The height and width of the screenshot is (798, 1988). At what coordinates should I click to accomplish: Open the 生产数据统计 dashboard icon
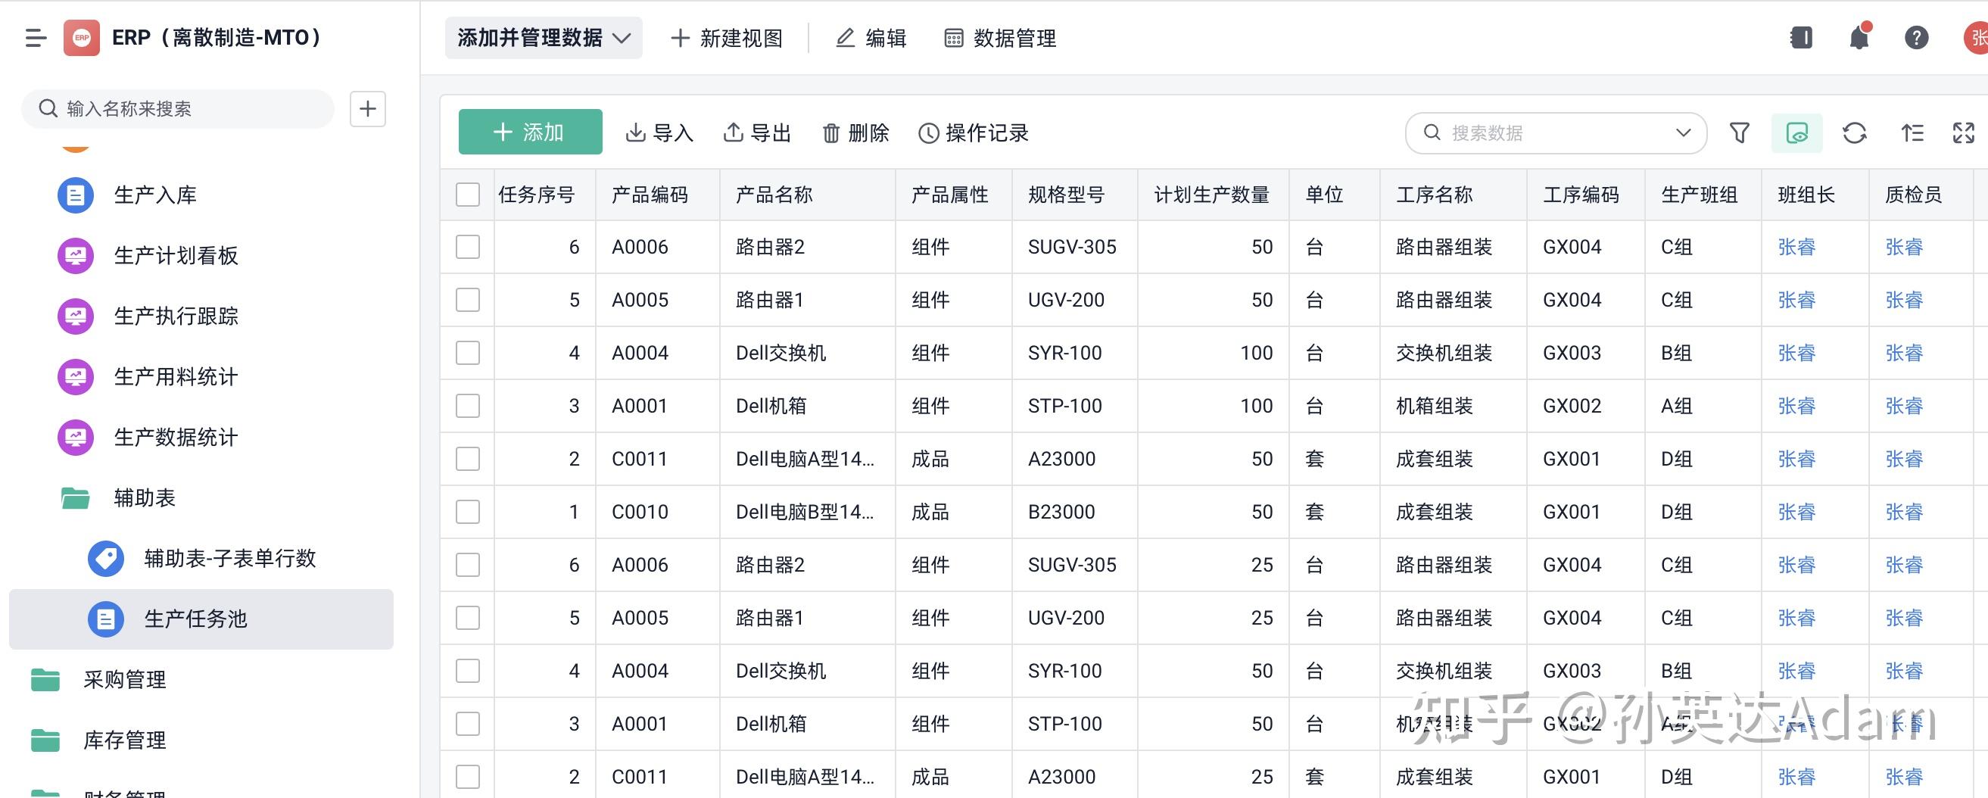point(76,438)
